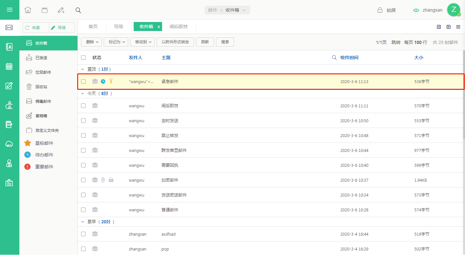Click the mail list vertical scrollbar

(x=464, y=94)
